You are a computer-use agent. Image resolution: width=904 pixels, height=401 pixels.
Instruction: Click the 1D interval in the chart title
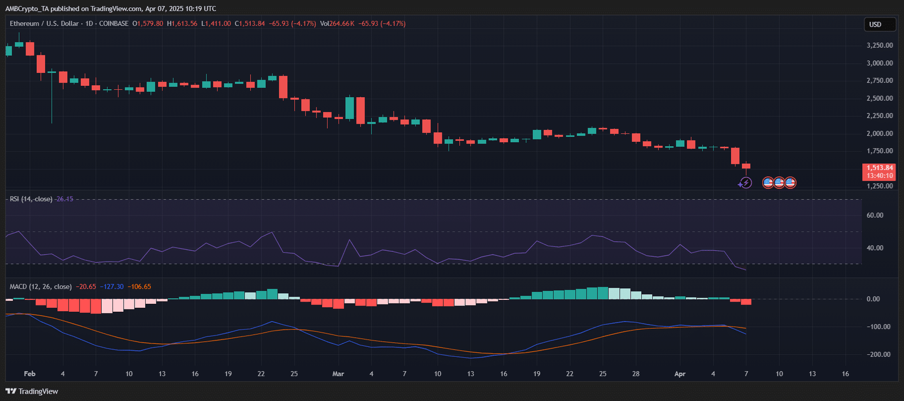point(89,24)
